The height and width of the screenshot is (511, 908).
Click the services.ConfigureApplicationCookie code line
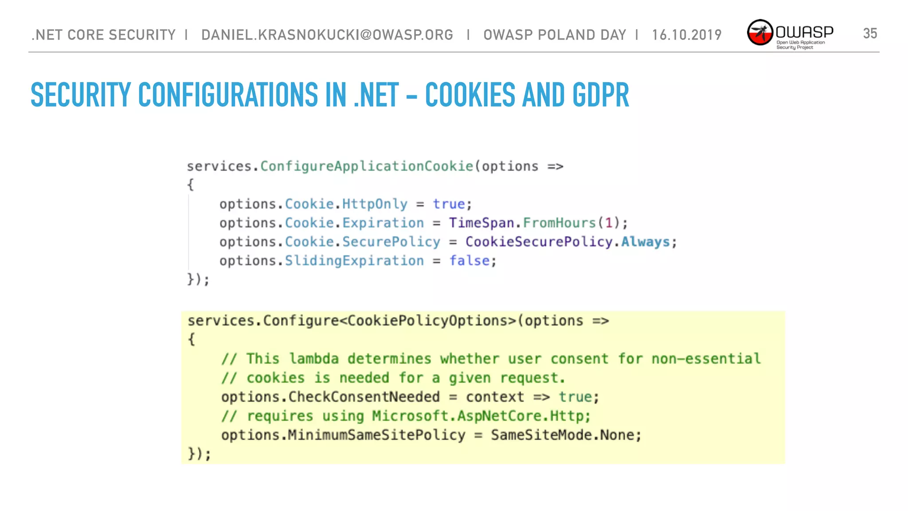point(375,166)
